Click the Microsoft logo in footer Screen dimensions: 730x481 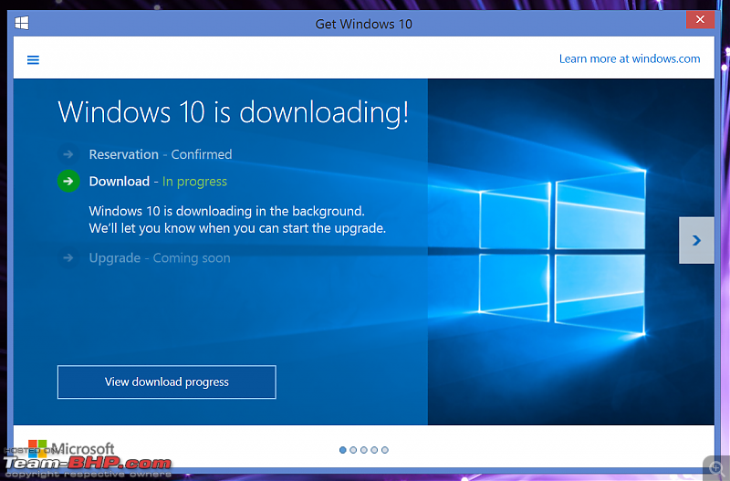[x=71, y=449]
